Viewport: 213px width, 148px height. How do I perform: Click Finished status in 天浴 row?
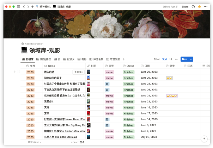tap(128, 108)
